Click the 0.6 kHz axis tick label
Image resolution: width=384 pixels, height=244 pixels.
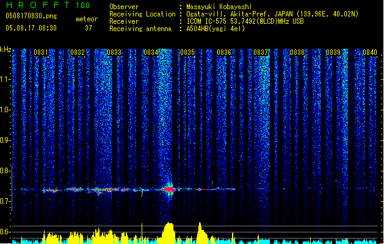[5, 232]
